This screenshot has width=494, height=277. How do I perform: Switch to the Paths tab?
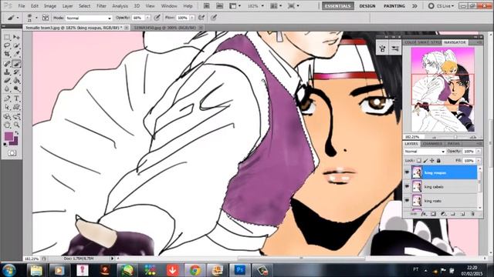pyautogui.click(x=454, y=144)
